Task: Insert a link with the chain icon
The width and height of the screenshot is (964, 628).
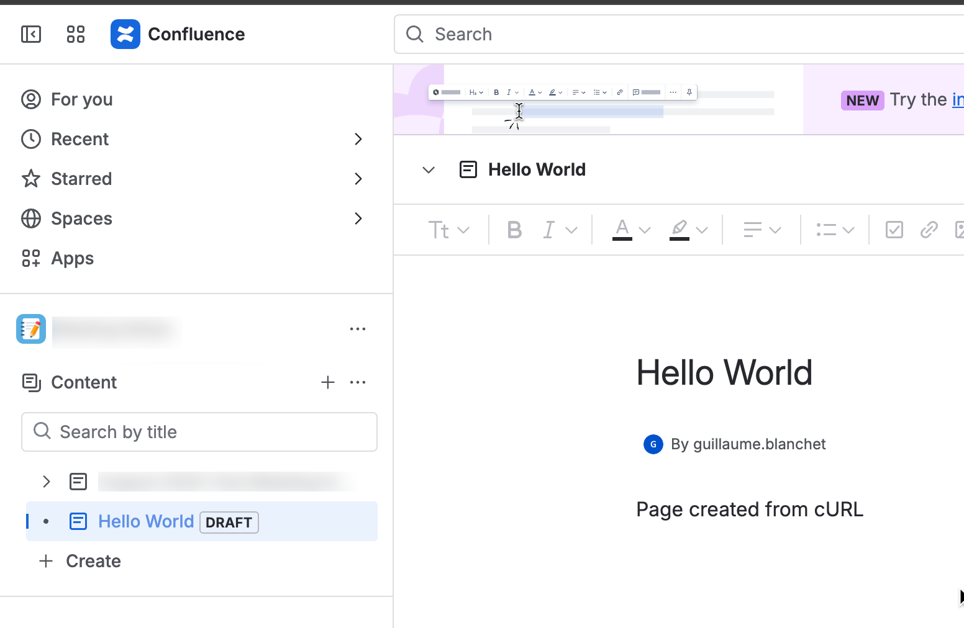Action: tap(929, 230)
